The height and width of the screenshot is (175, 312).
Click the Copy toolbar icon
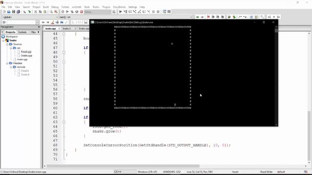pos(40,12)
